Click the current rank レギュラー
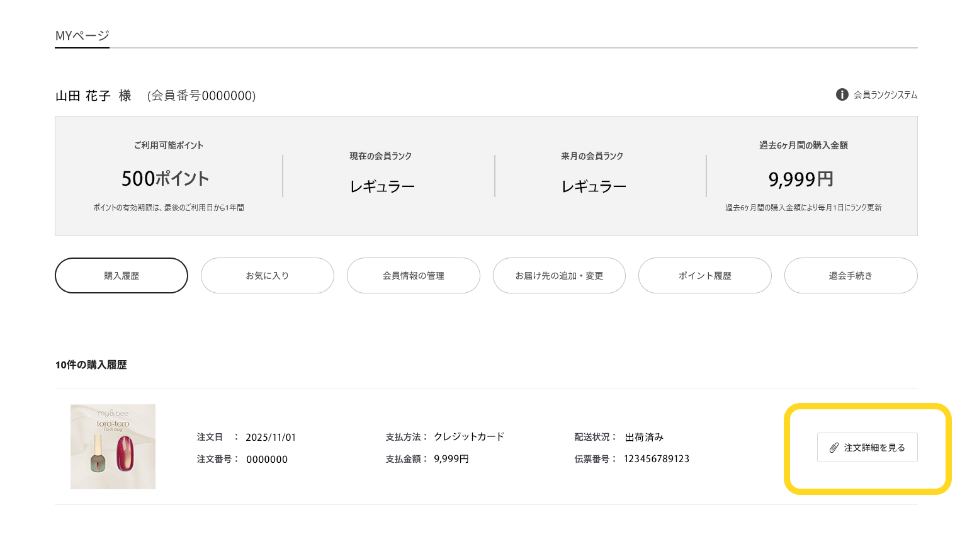The image size is (972, 539). [x=381, y=184]
